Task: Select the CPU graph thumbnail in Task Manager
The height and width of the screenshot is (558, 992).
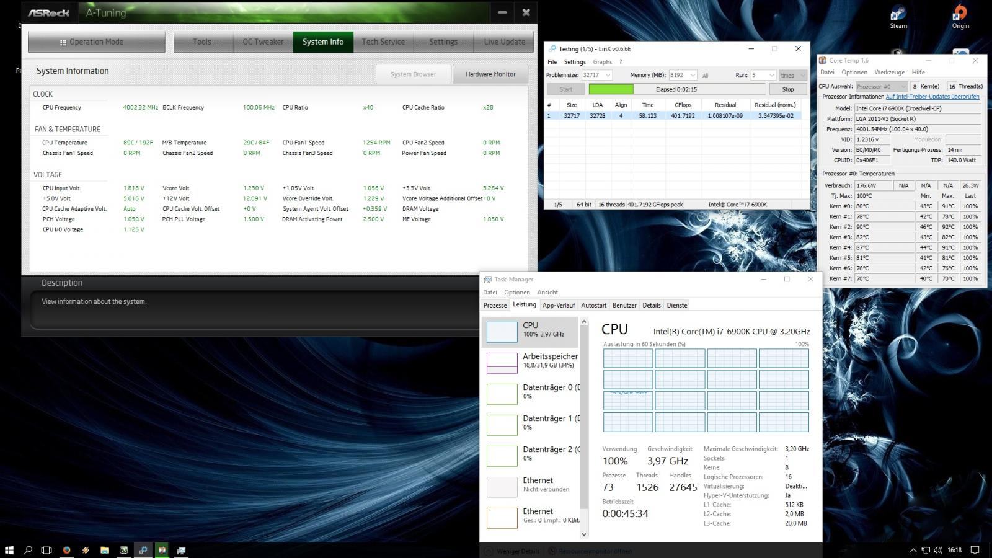Action: tap(502, 332)
